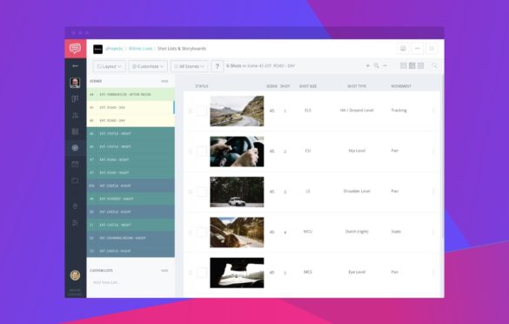Click the Static movement cell
509x324 pixels.
pos(396,232)
